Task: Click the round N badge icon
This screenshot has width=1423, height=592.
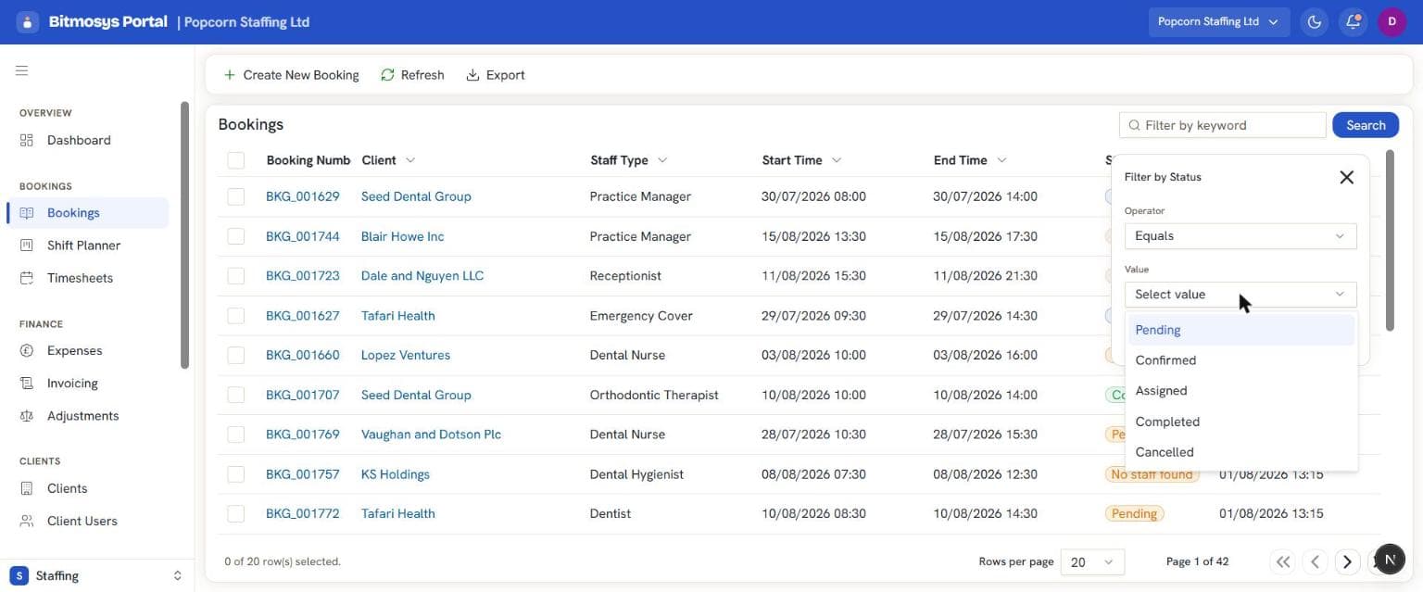Action: click(x=1389, y=559)
